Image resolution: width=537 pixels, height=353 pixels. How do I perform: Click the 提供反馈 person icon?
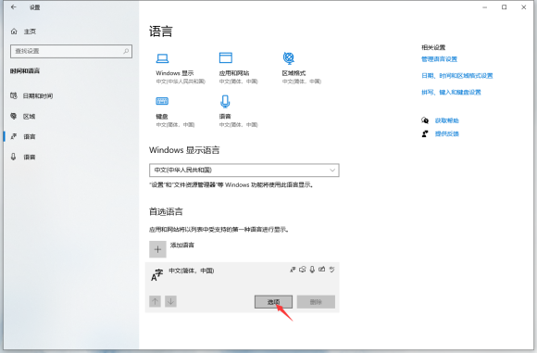click(425, 134)
